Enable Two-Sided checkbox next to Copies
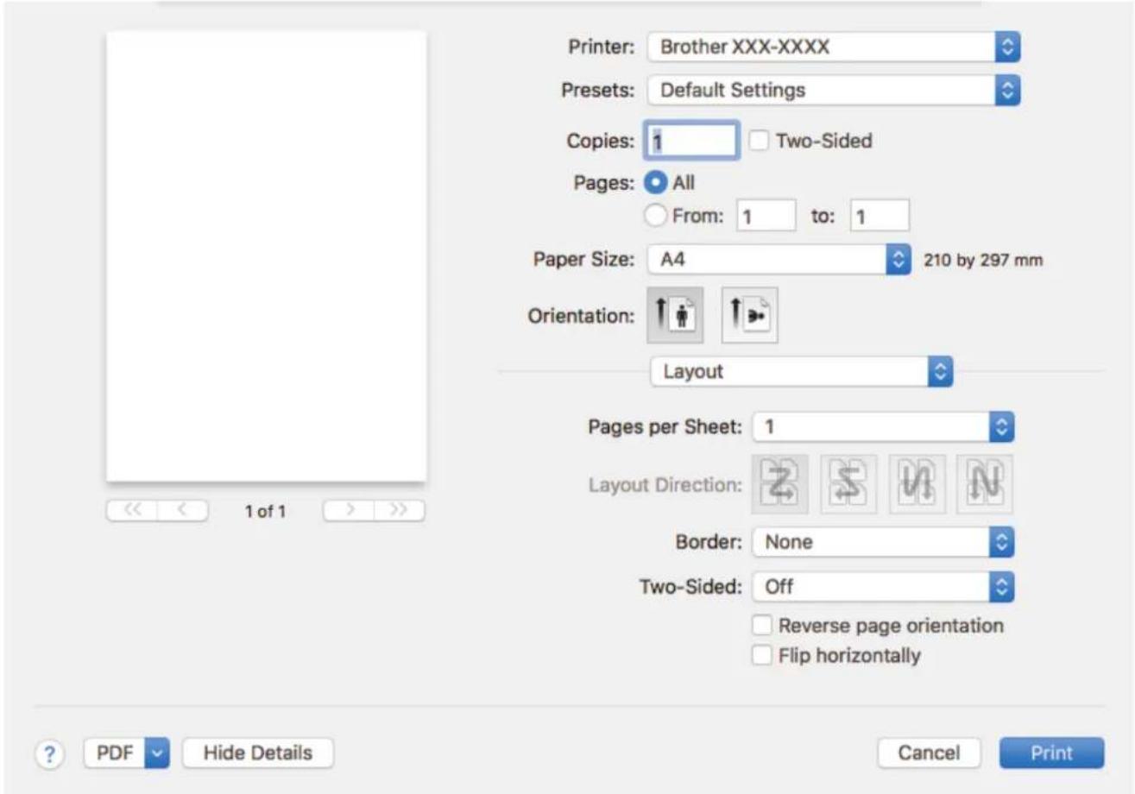 click(761, 142)
